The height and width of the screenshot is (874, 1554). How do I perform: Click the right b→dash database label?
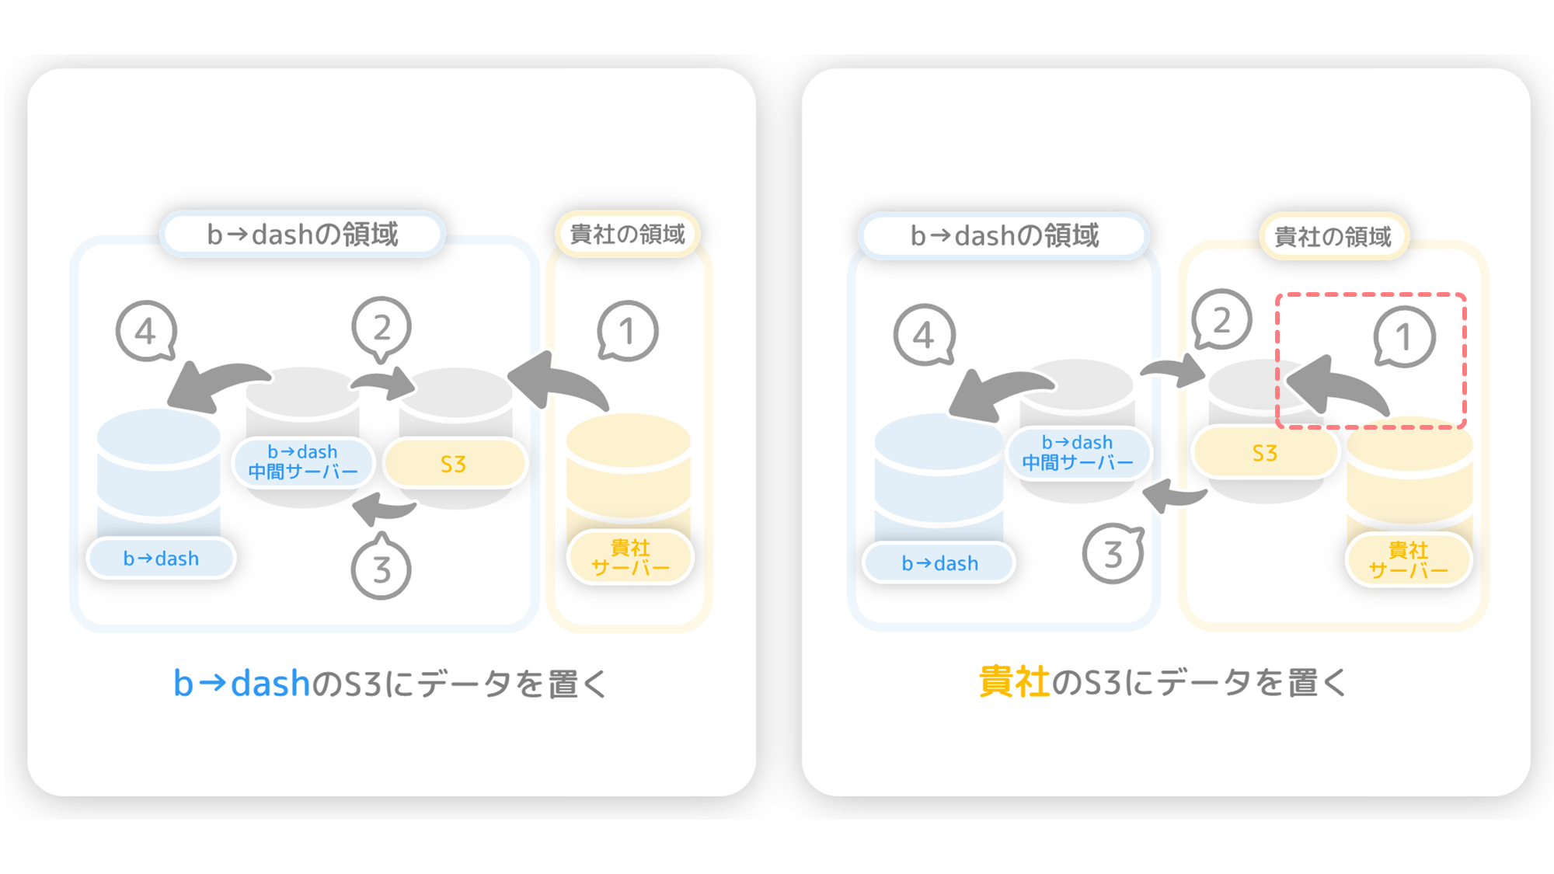tap(939, 563)
